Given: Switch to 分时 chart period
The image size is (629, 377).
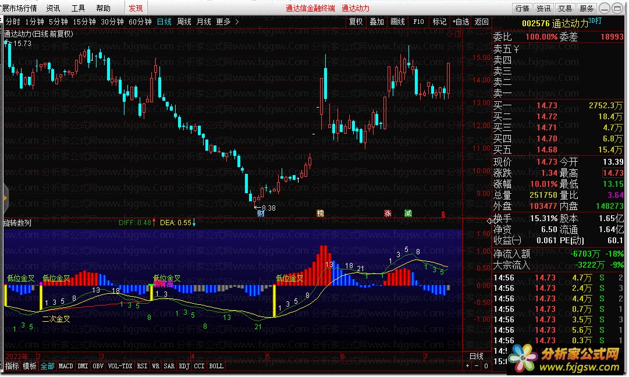Looking at the screenshot, I should 13,22.
